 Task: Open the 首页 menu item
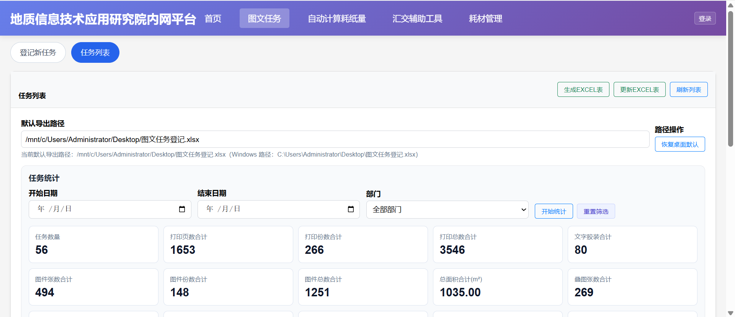[x=213, y=18]
